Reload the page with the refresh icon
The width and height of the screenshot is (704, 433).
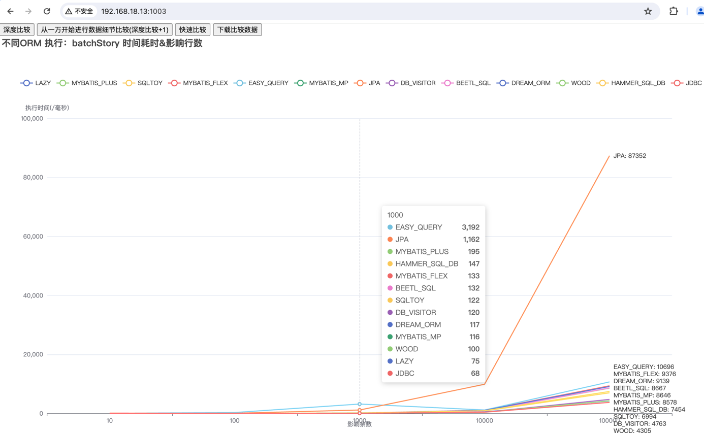[x=47, y=11]
